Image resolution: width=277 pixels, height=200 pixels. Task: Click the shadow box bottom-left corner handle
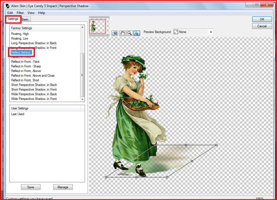tap(106, 177)
